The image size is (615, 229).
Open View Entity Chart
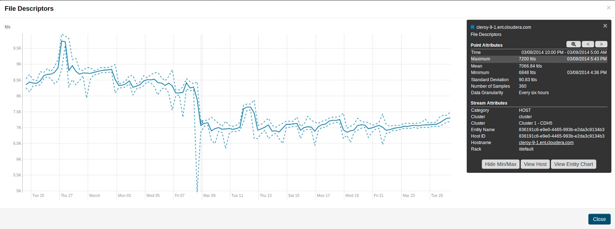(x=573, y=164)
